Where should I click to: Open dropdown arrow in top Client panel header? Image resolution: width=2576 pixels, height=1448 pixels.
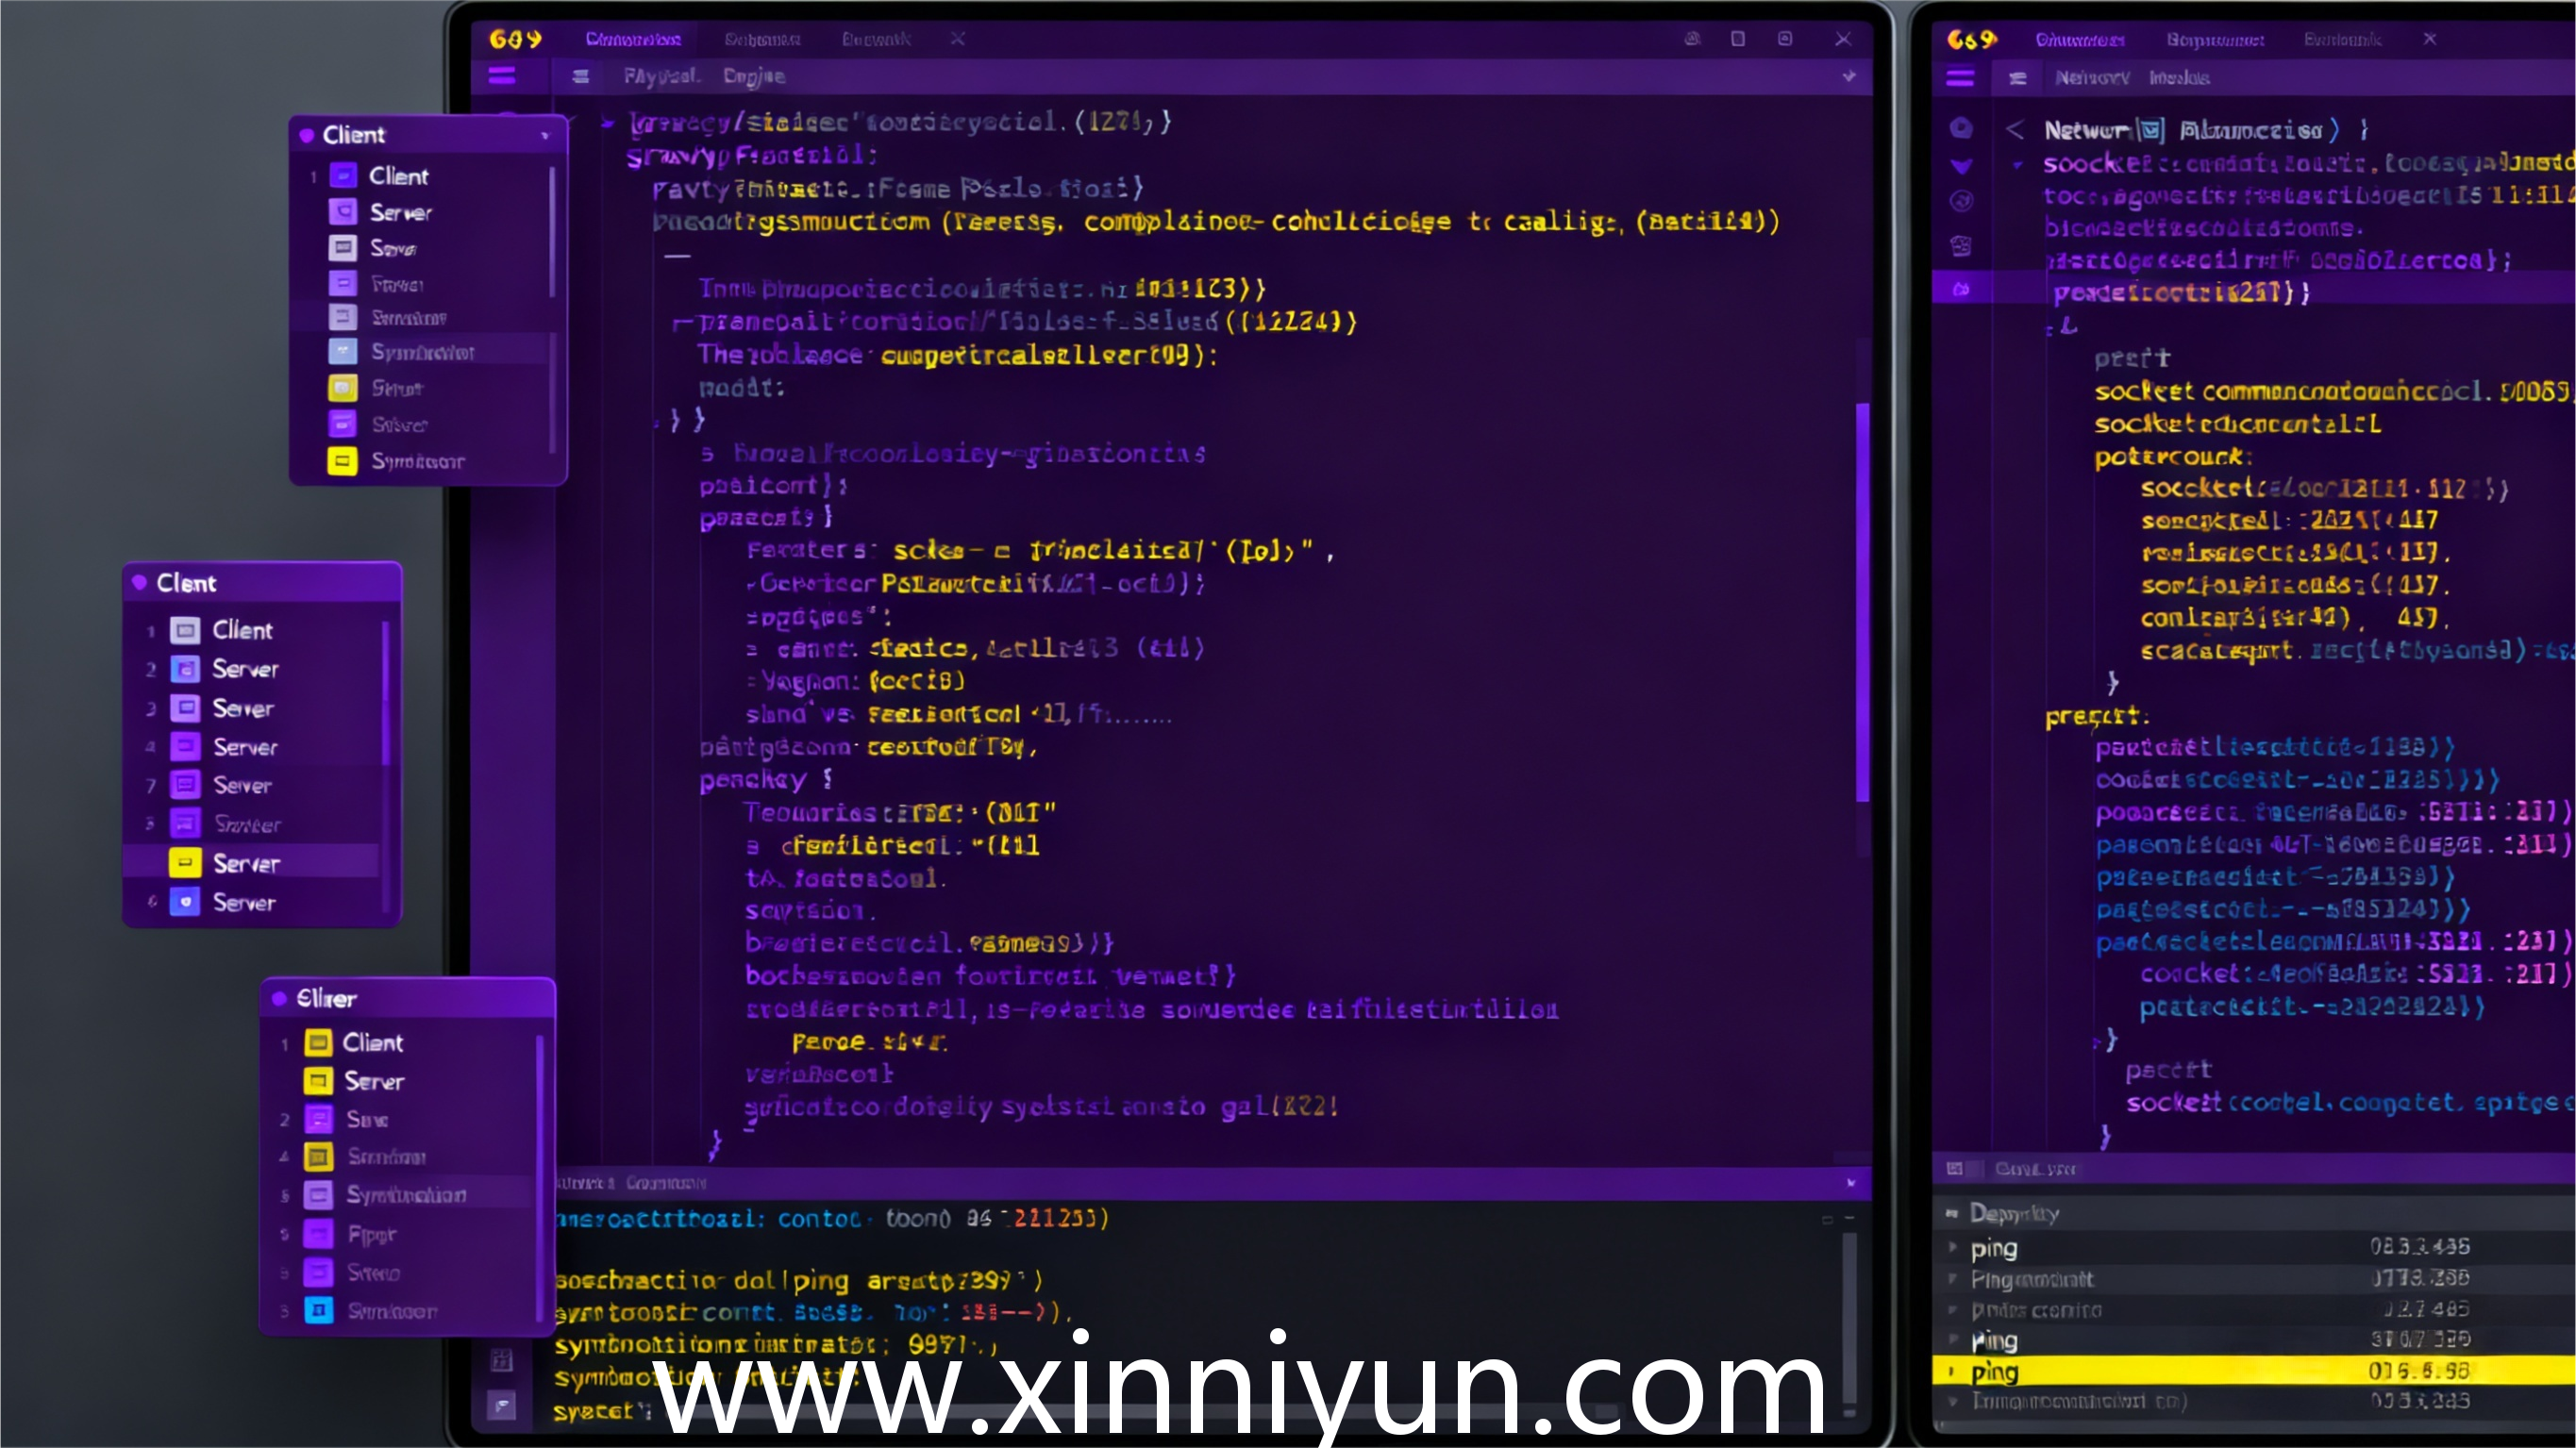[x=545, y=135]
